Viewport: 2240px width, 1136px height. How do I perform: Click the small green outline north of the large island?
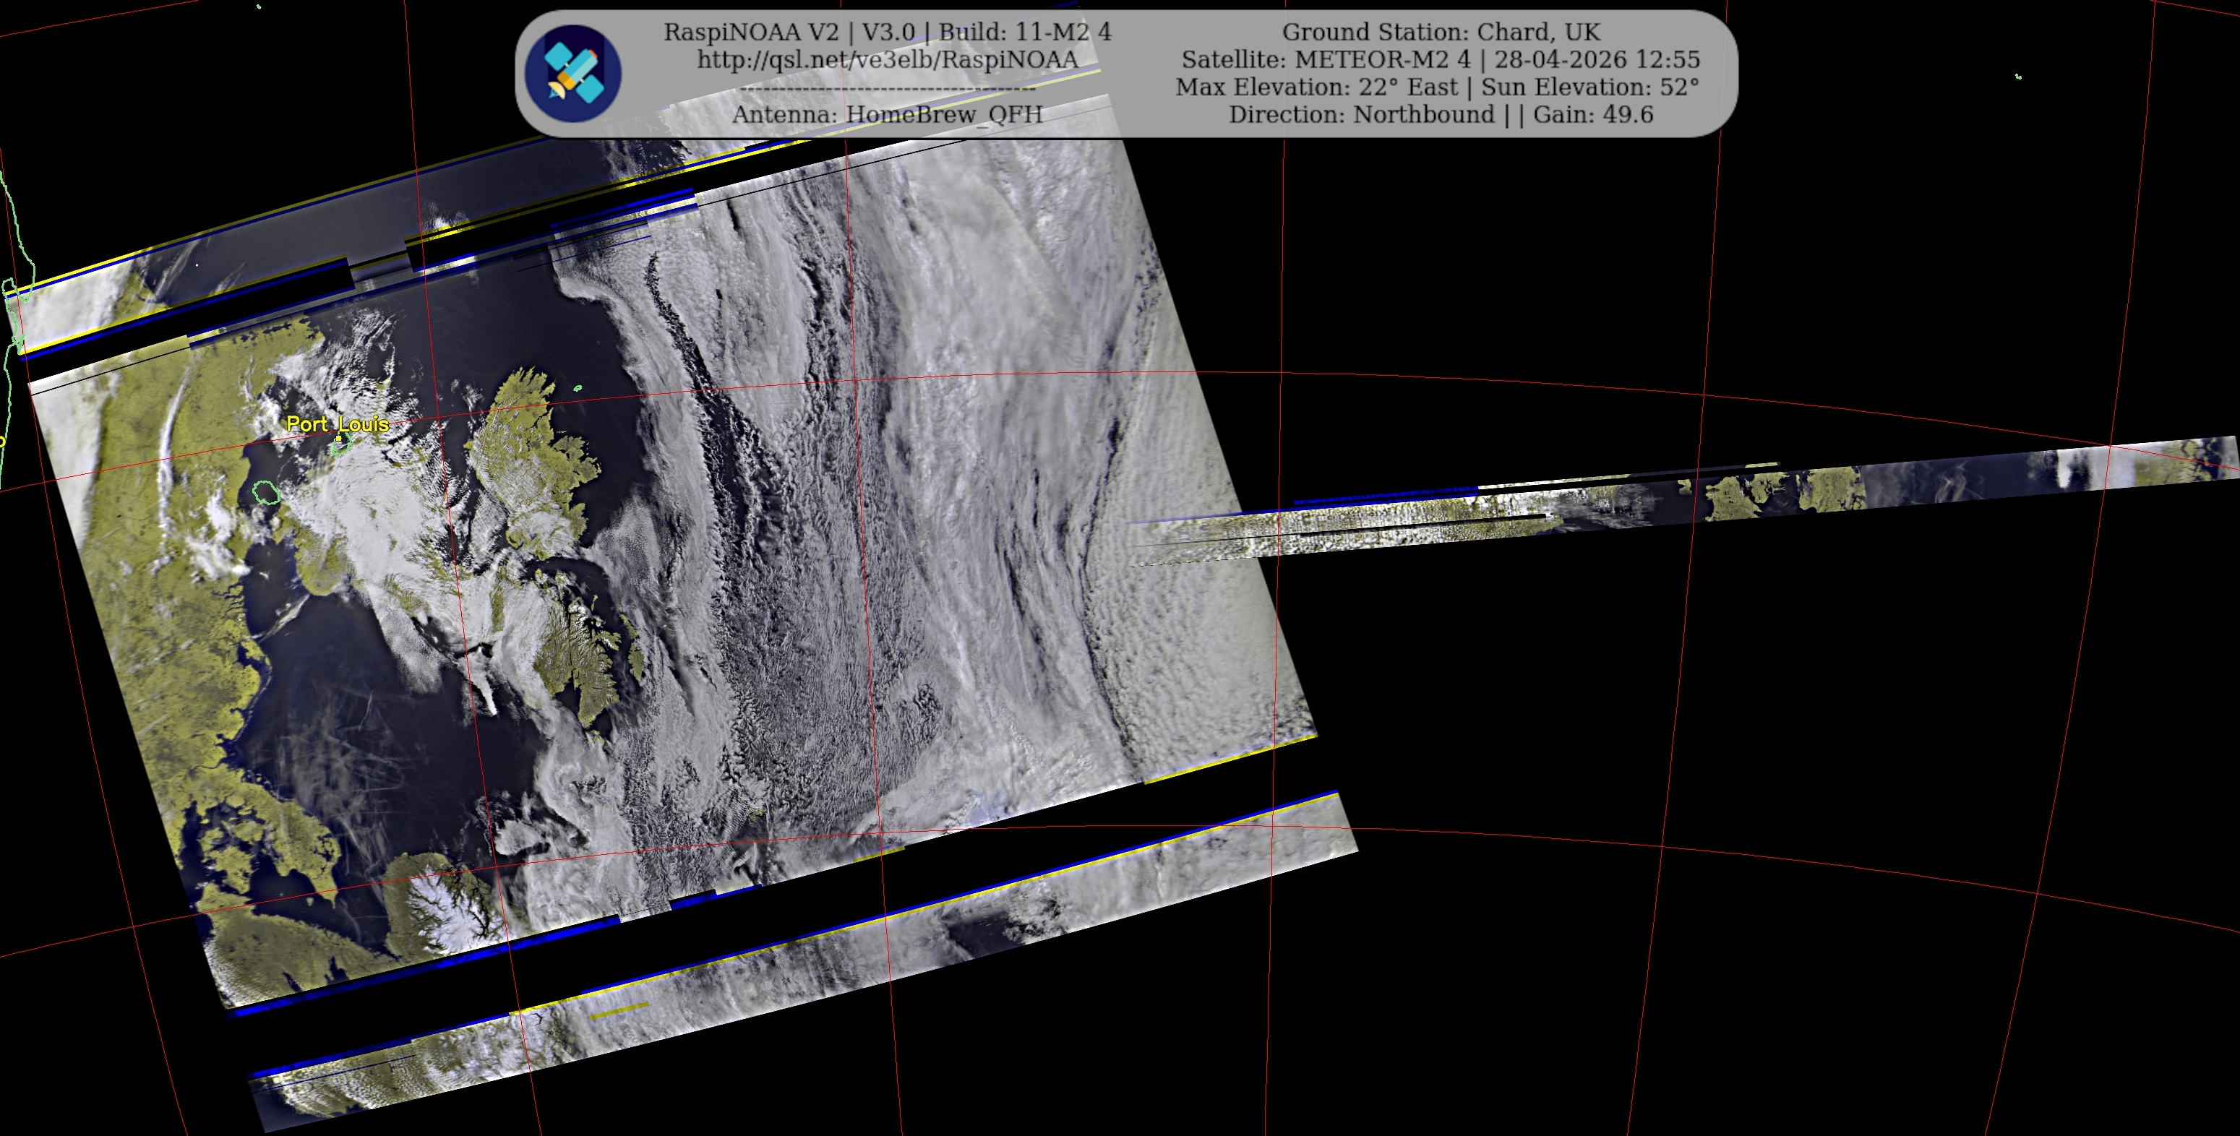click(x=578, y=387)
